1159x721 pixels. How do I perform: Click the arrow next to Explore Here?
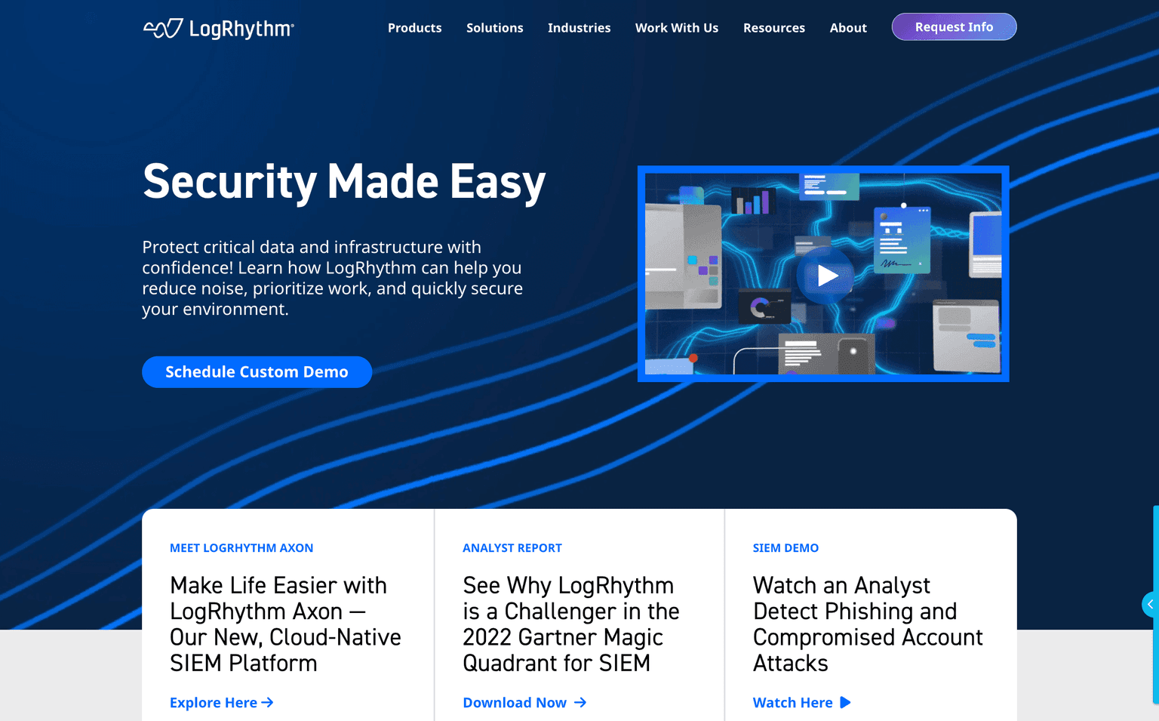pyautogui.click(x=267, y=703)
